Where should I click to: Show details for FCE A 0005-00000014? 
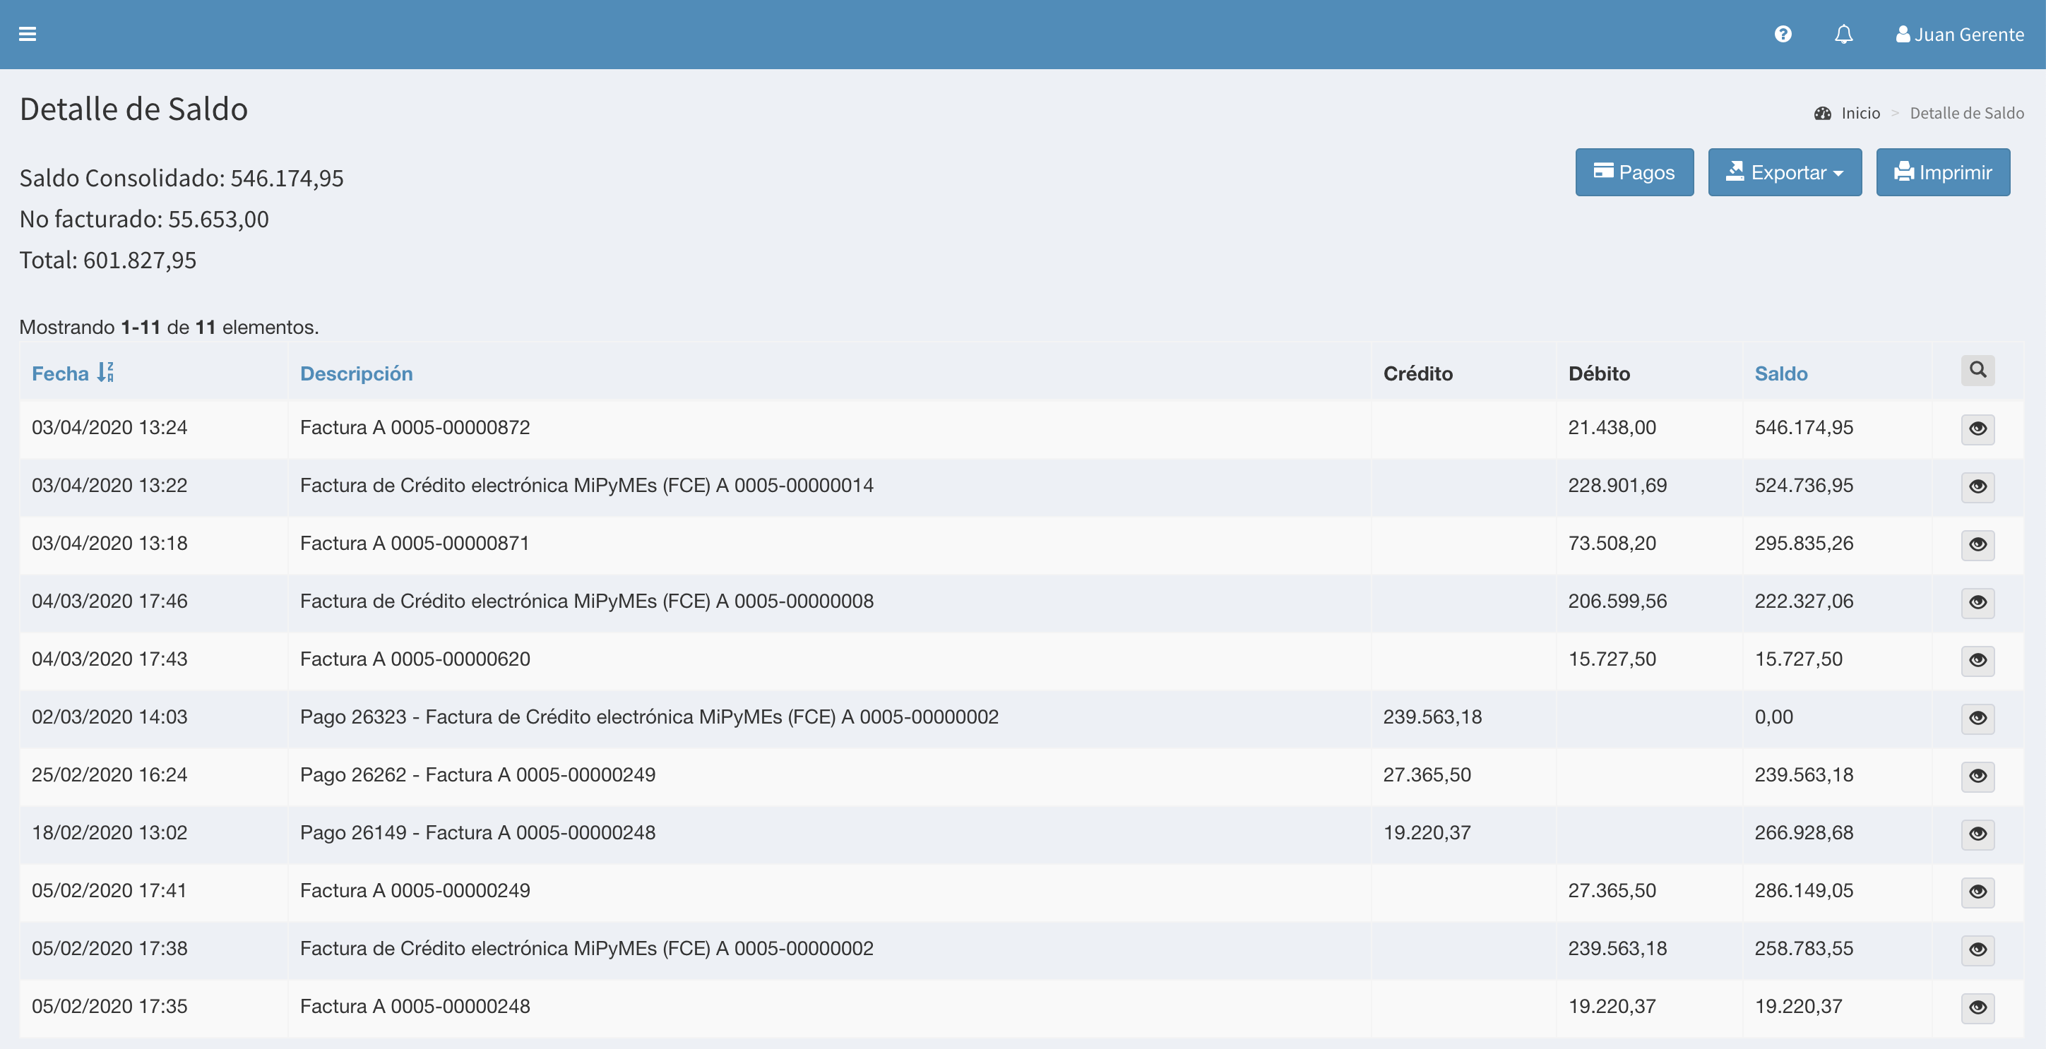click(x=1977, y=487)
